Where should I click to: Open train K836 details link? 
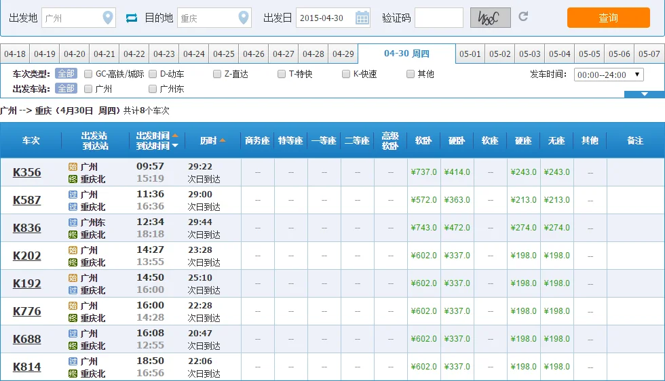coord(27,228)
